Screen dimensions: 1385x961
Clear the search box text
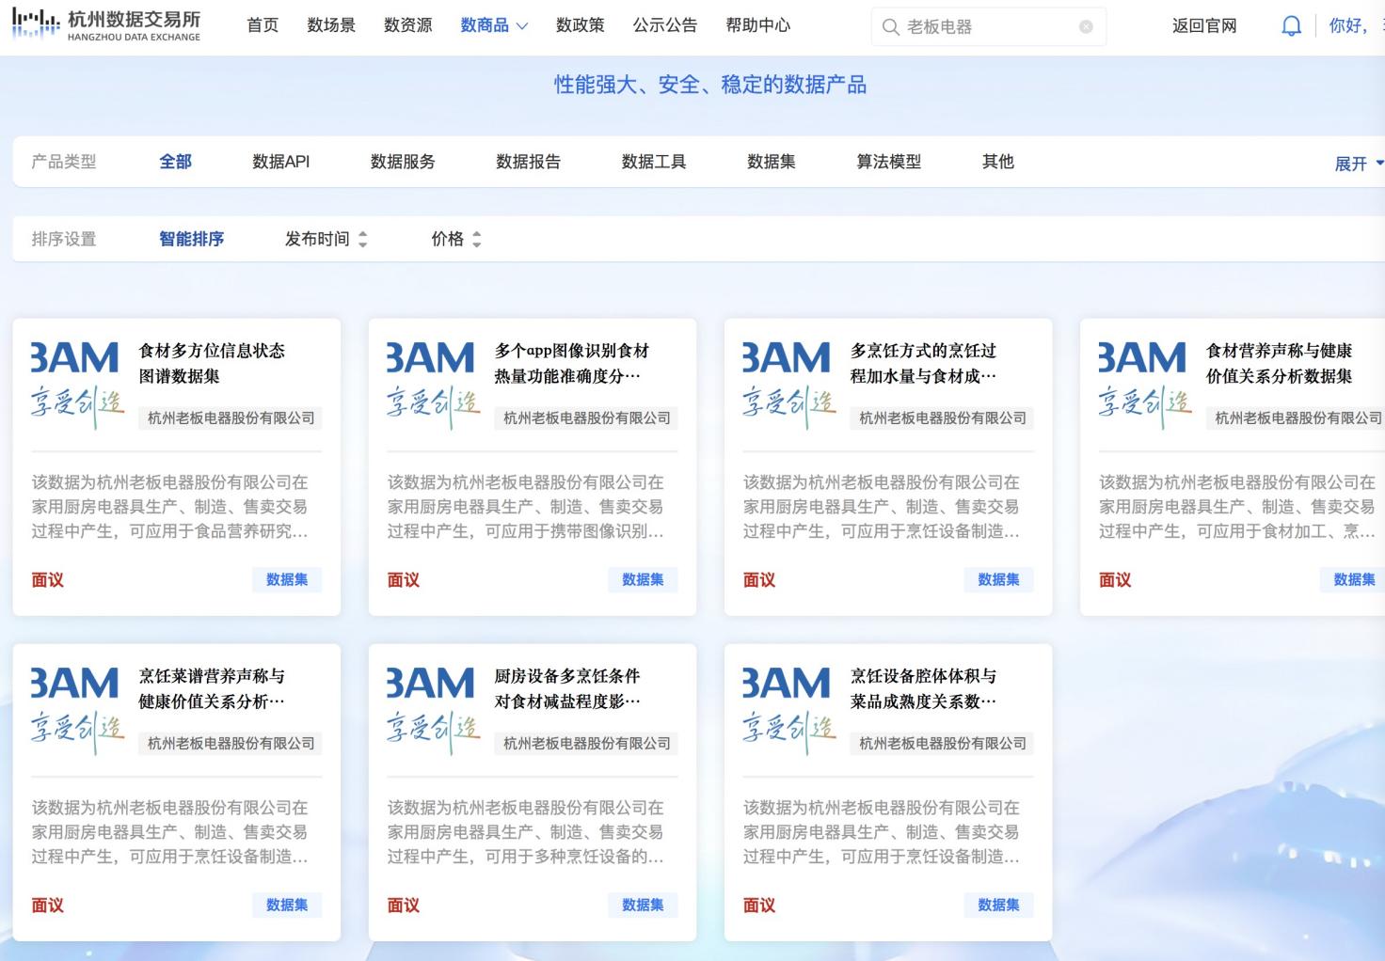(x=1086, y=27)
